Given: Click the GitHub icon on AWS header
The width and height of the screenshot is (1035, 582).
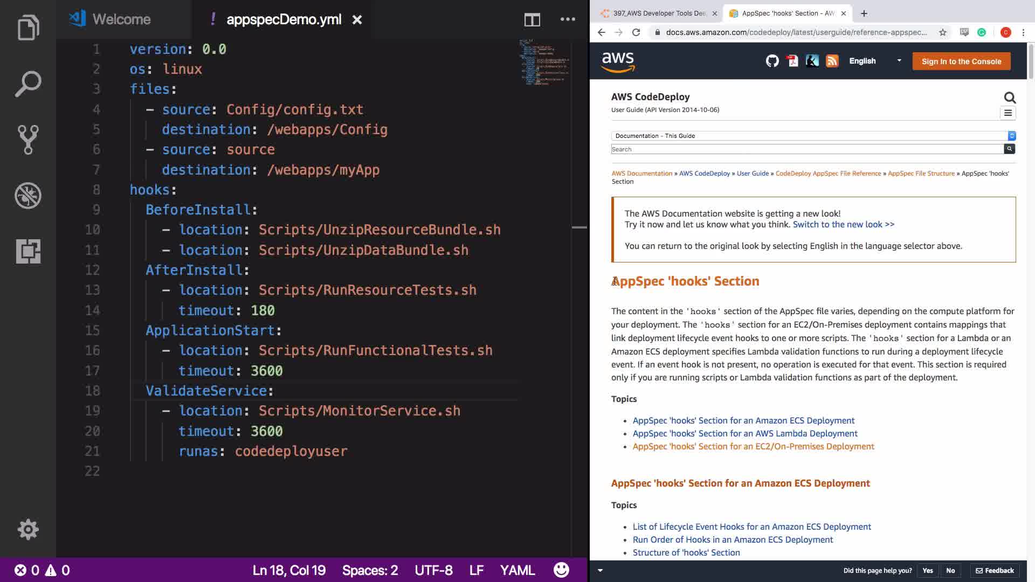Looking at the screenshot, I should (x=772, y=61).
